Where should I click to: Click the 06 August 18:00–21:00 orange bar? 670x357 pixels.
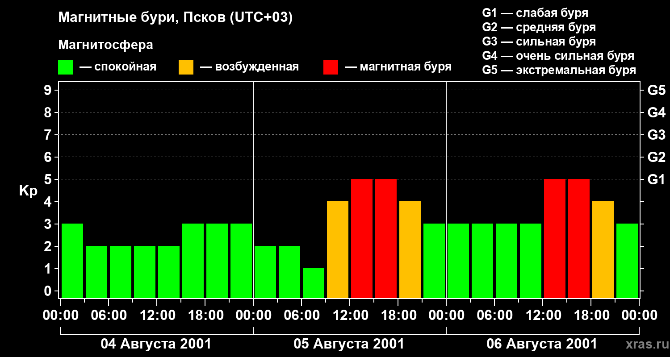coord(603,249)
